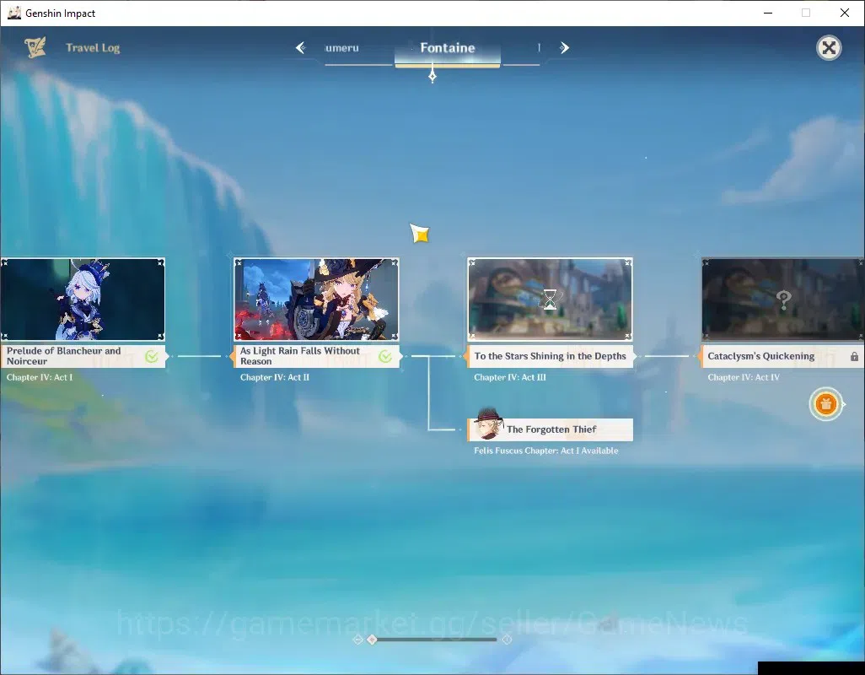This screenshot has width=865, height=675.
Task: Click the hourglass icon on the Act III thumbnail
Action: tap(550, 300)
